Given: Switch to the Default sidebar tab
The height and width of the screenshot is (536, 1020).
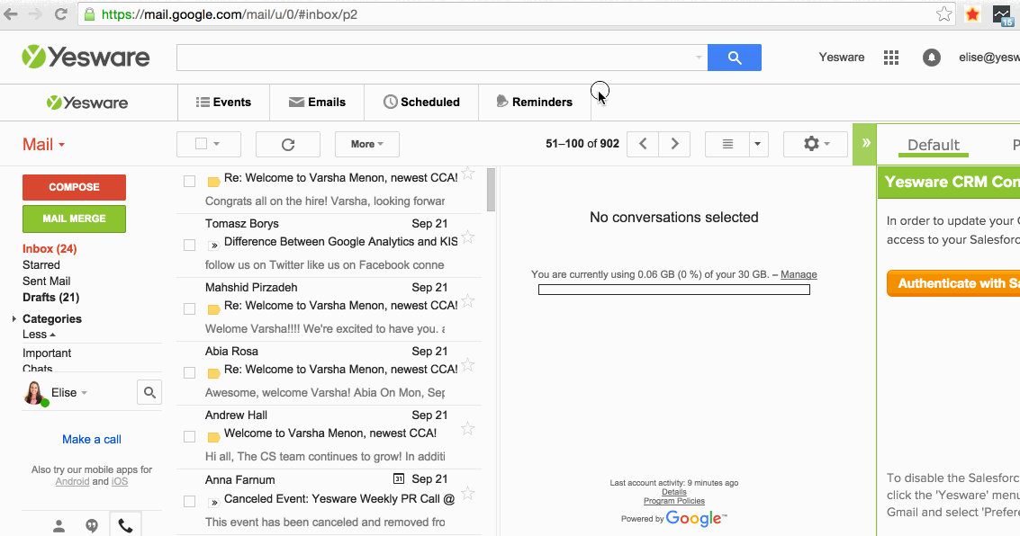Looking at the screenshot, I should [x=934, y=145].
